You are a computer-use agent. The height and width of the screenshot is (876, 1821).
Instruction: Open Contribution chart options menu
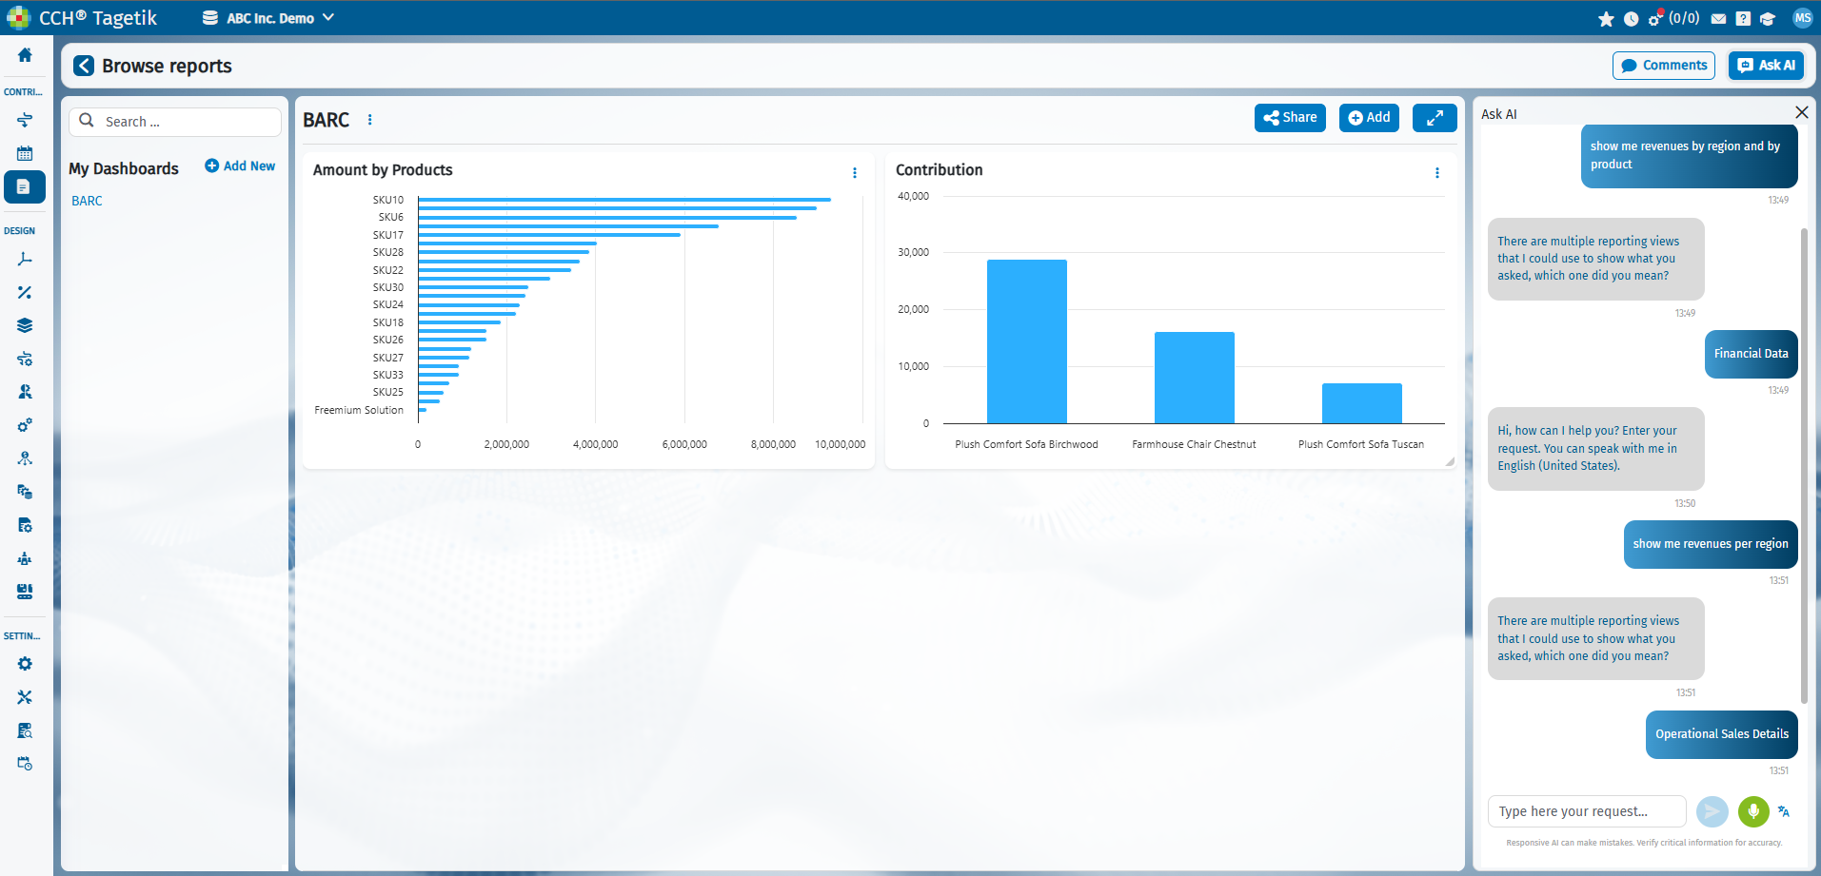coord(1436,173)
